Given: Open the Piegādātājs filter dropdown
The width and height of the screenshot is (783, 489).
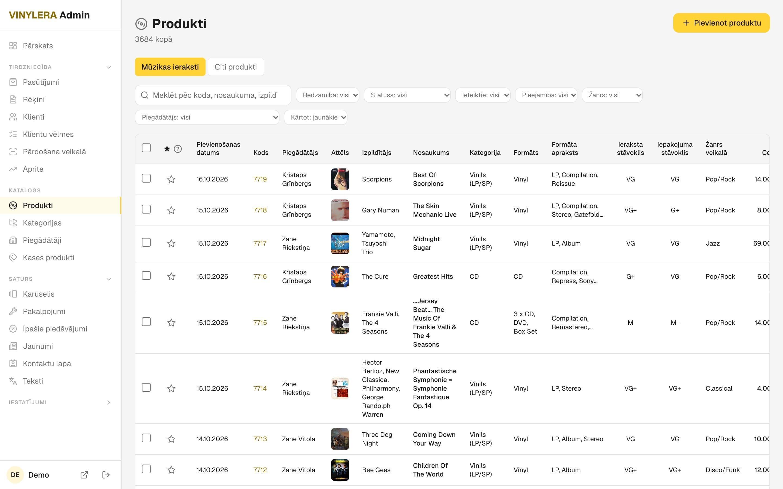Looking at the screenshot, I should pyautogui.click(x=207, y=117).
